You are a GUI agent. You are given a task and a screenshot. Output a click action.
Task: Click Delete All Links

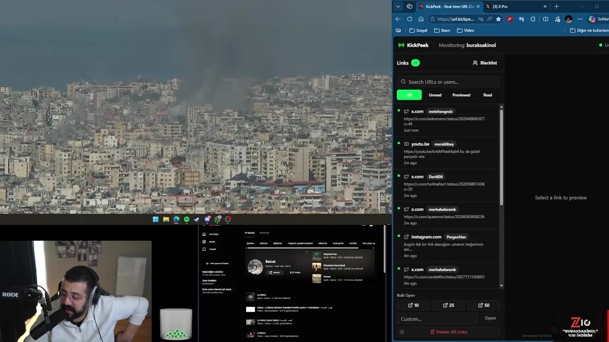click(x=448, y=332)
